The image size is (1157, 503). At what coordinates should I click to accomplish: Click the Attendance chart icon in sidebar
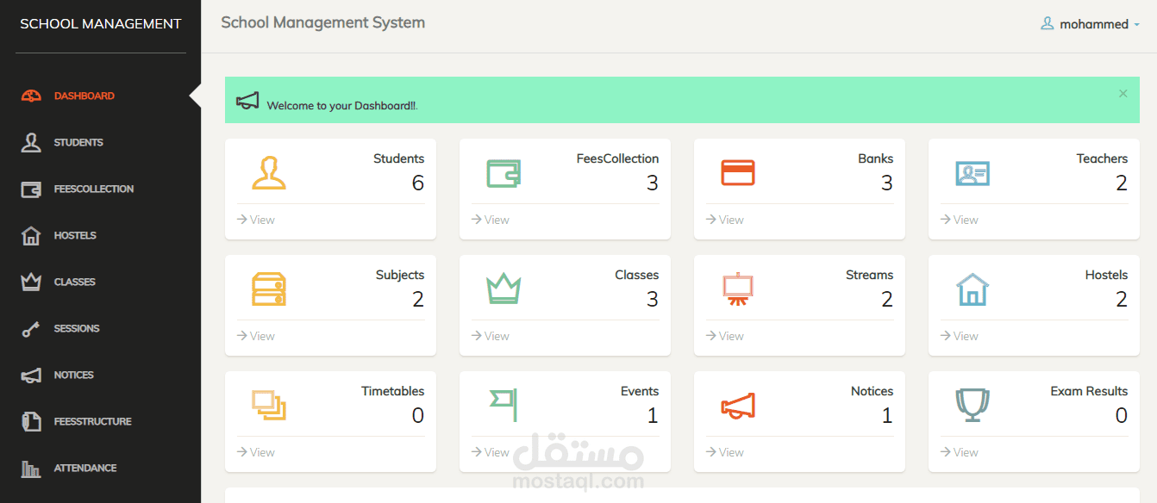click(x=31, y=469)
